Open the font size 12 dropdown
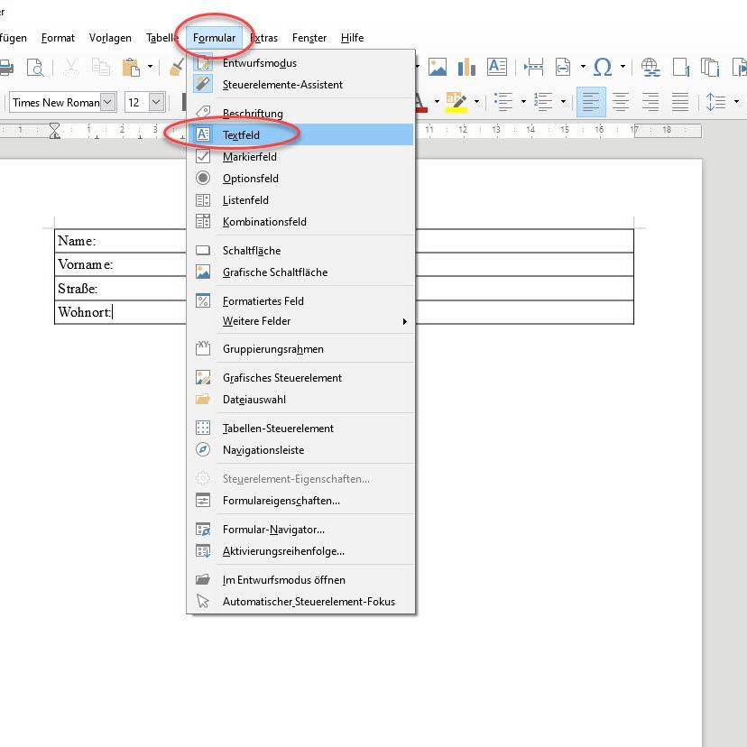 click(156, 101)
